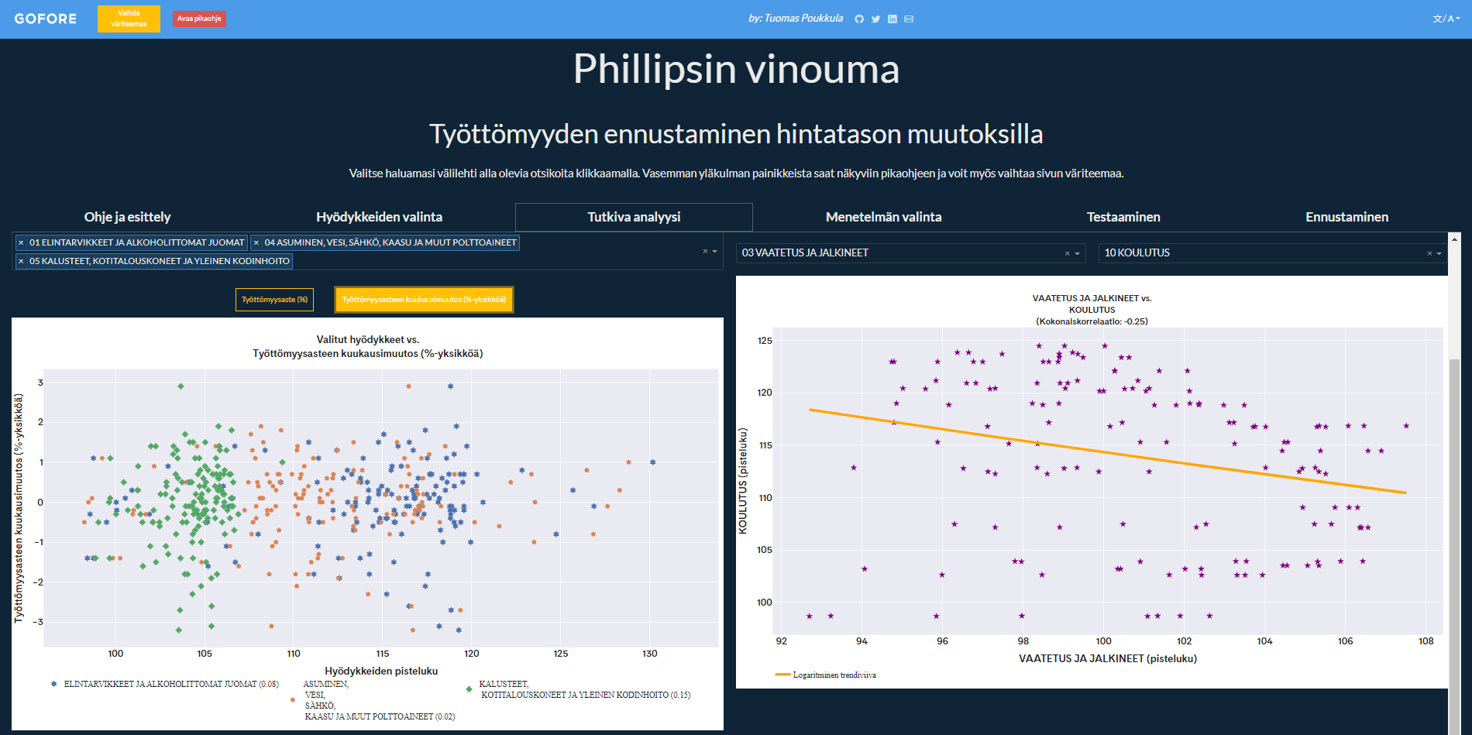This screenshot has width=1472, height=735.
Task: Open the language selector dropdown
Action: coord(1446,19)
